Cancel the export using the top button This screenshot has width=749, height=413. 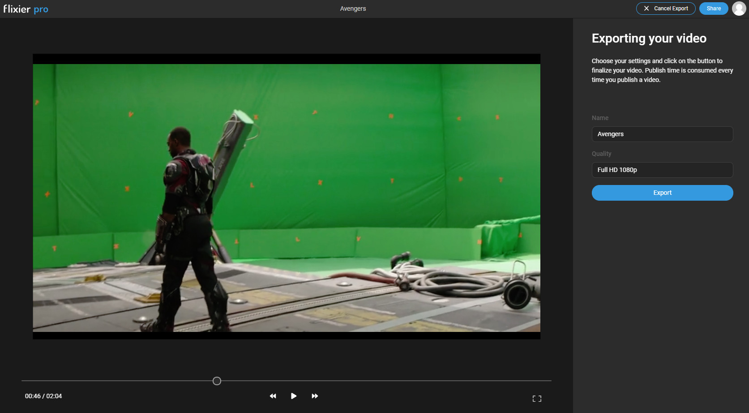[x=665, y=9]
